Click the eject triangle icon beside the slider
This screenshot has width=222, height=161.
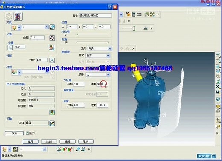click(146, 28)
